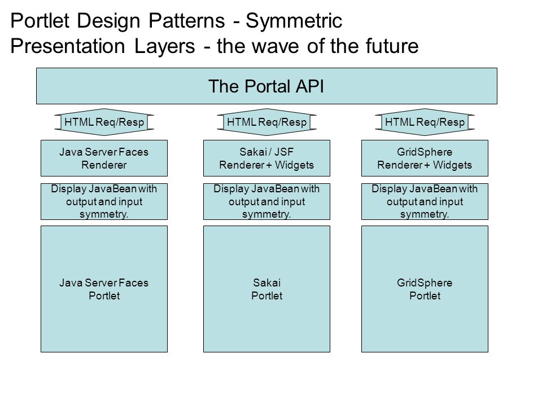Select the 'Sakai Portlet' box
This screenshot has width=542, height=406.
[266, 289]
